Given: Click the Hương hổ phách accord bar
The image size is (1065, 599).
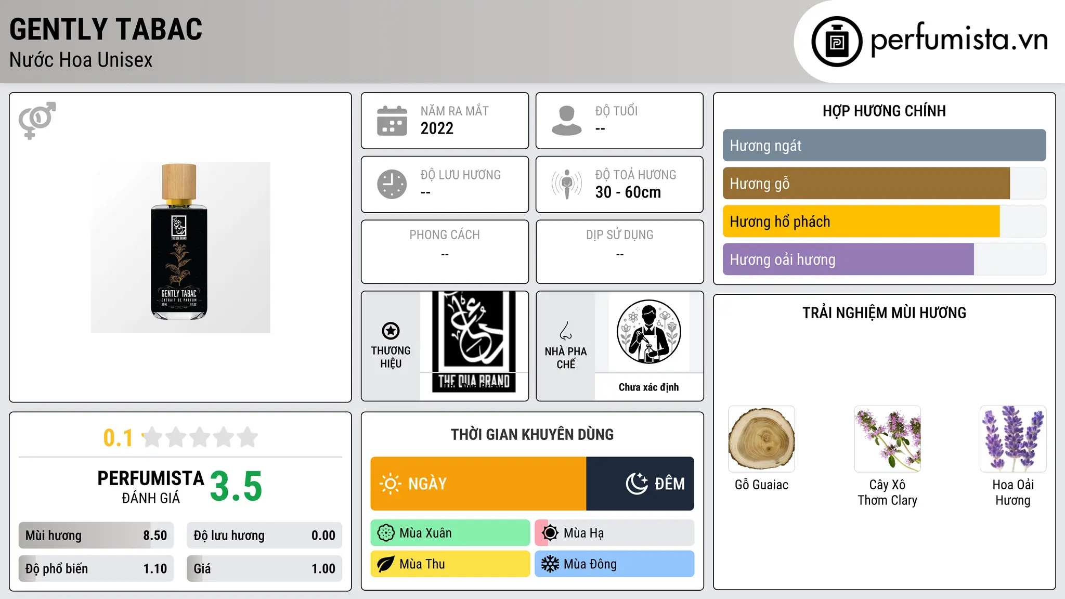Looking at the screenshot, I should [885, 222].
